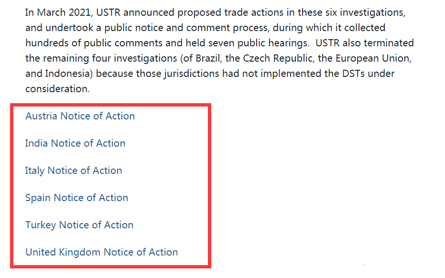The width and height of the screenshot is (445, 278).
Task: Click the word 'Brazil' in the paragraph
Action: (207, 58)
